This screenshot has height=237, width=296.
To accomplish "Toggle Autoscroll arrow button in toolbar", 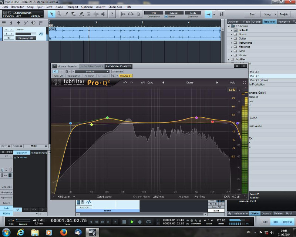I will (x=208, y=14).
